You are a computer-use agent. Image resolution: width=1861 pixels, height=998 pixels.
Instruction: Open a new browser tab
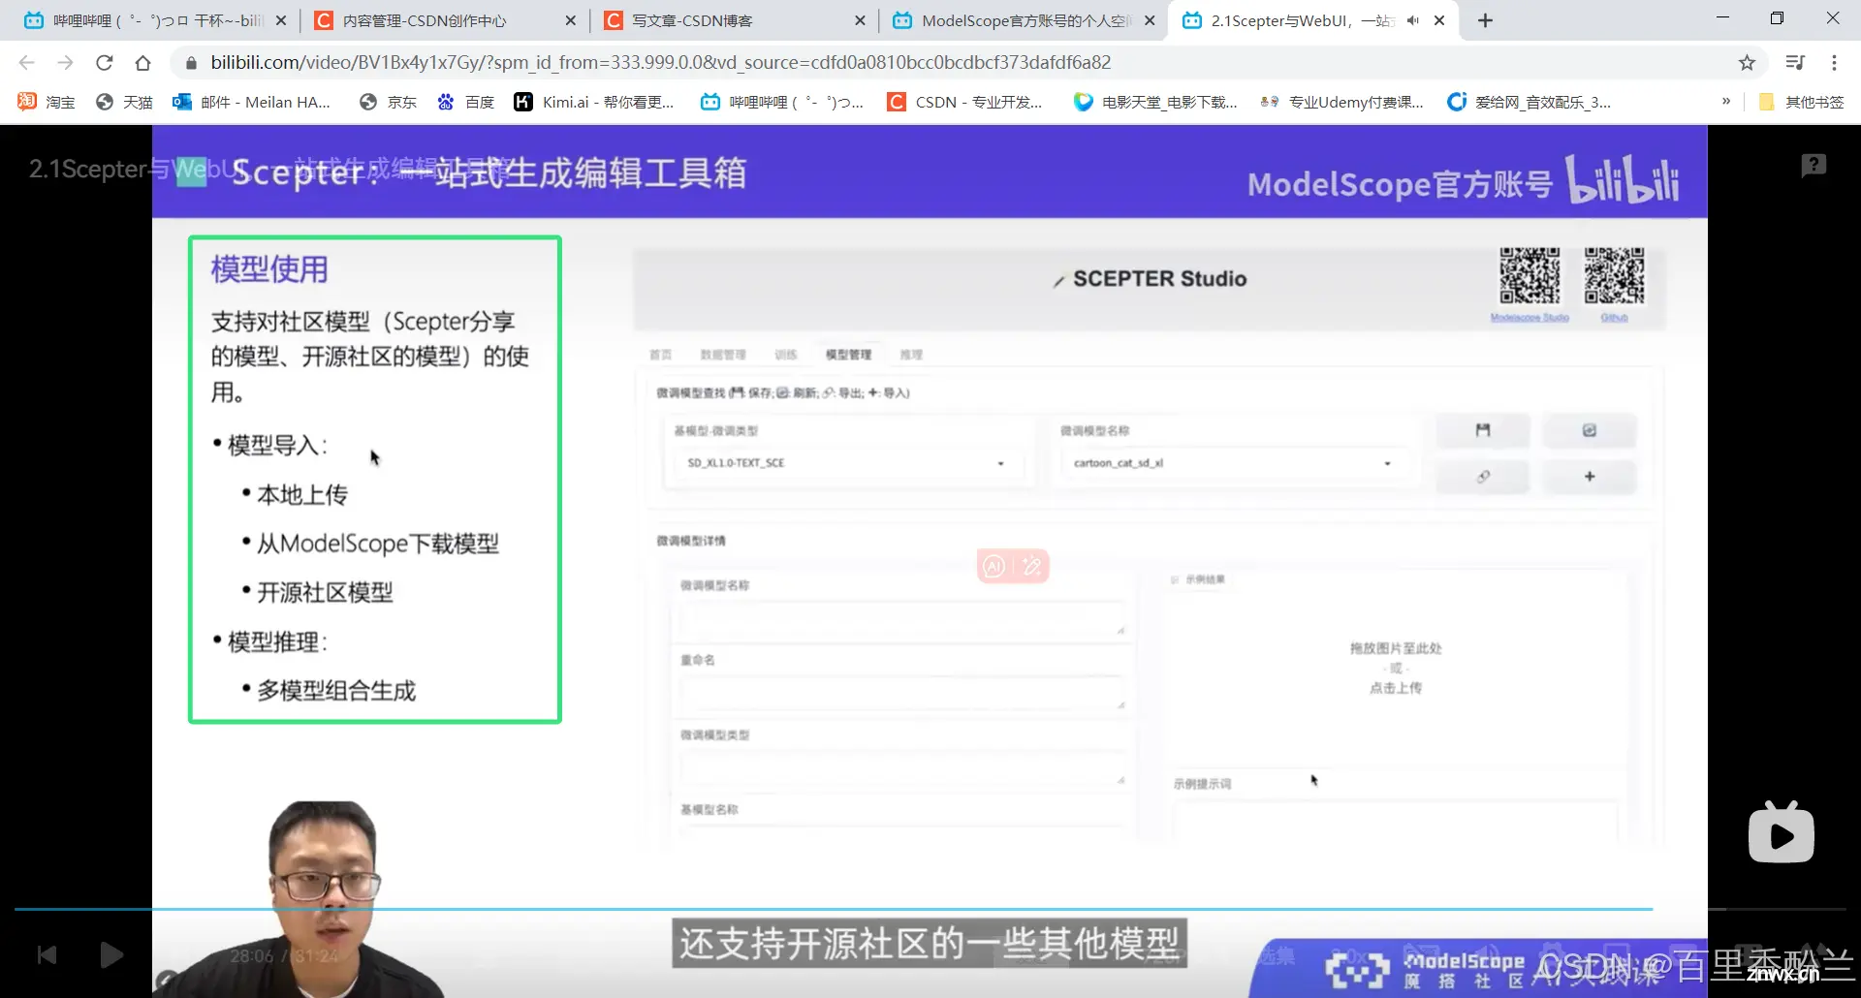(x=1485, y=20)
